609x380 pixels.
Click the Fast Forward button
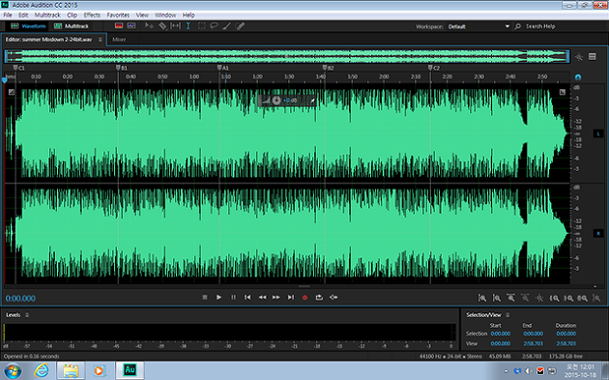[x=276, y=297]
